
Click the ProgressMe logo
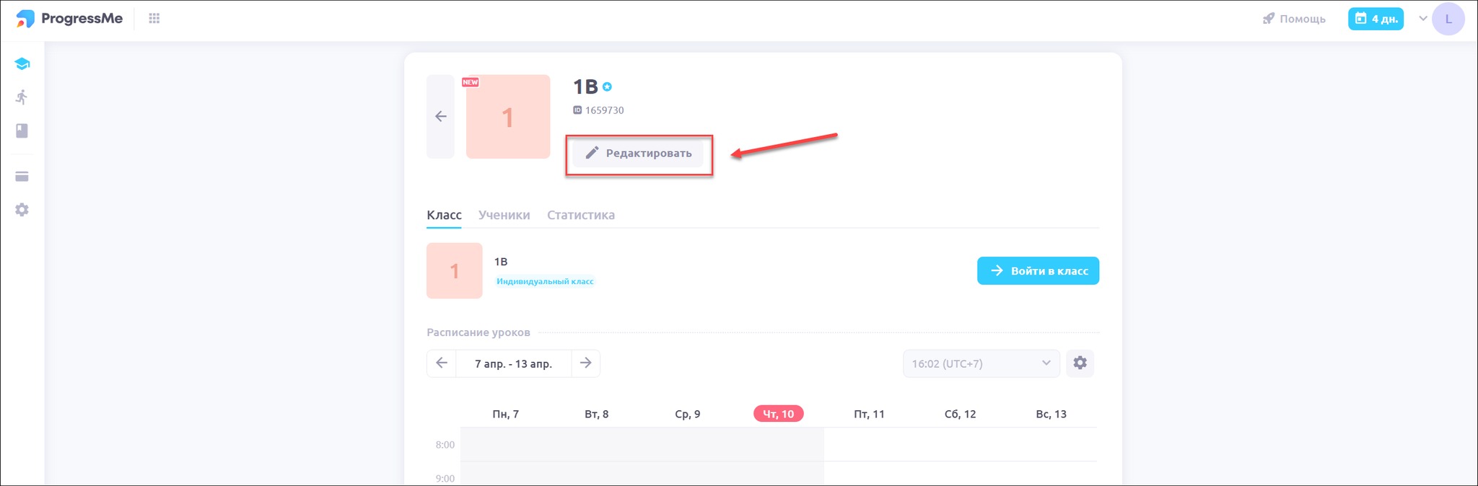(x=69, y=19)
